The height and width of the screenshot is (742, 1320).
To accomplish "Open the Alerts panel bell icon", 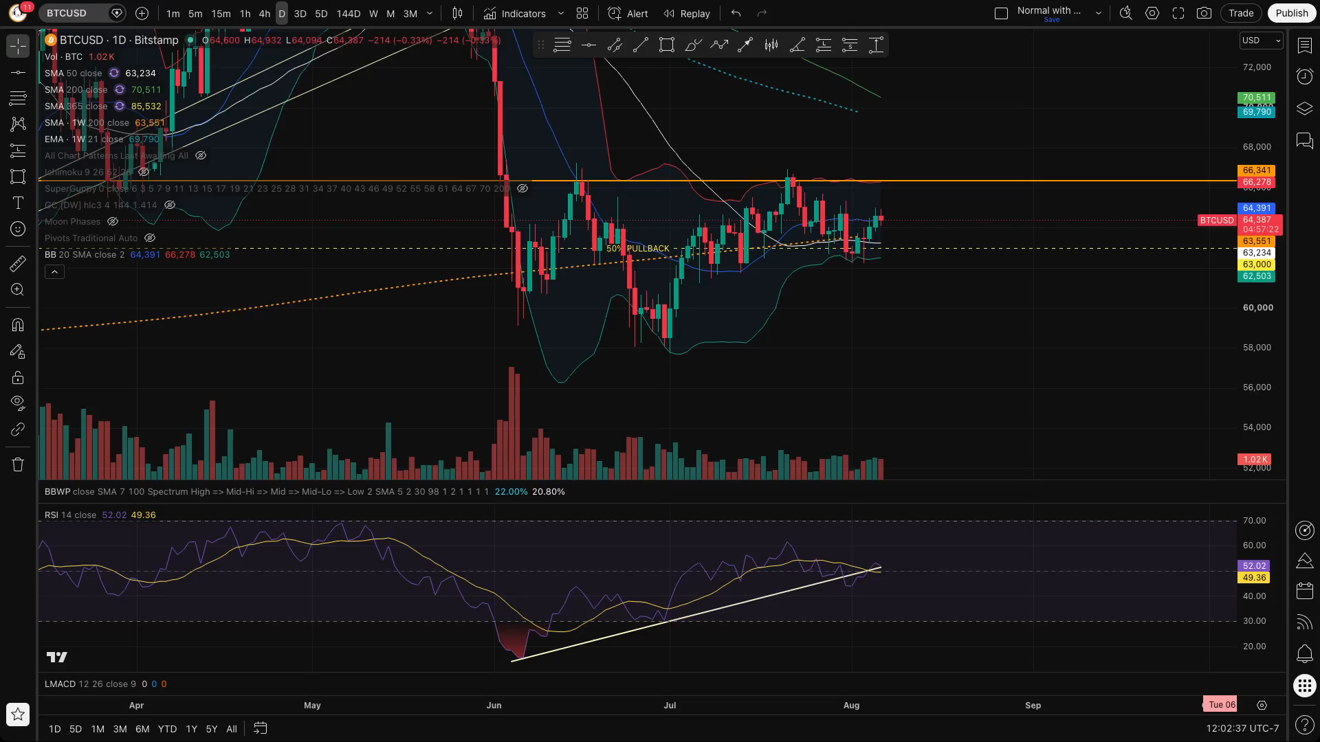I will coord(1304,653).
